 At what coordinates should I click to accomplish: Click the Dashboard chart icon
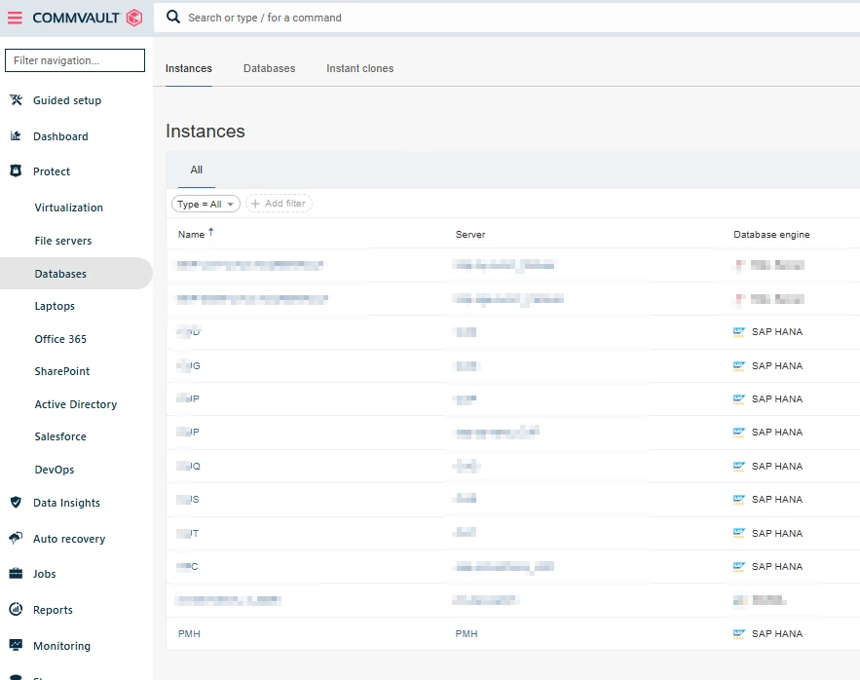[x=16, y=135]
